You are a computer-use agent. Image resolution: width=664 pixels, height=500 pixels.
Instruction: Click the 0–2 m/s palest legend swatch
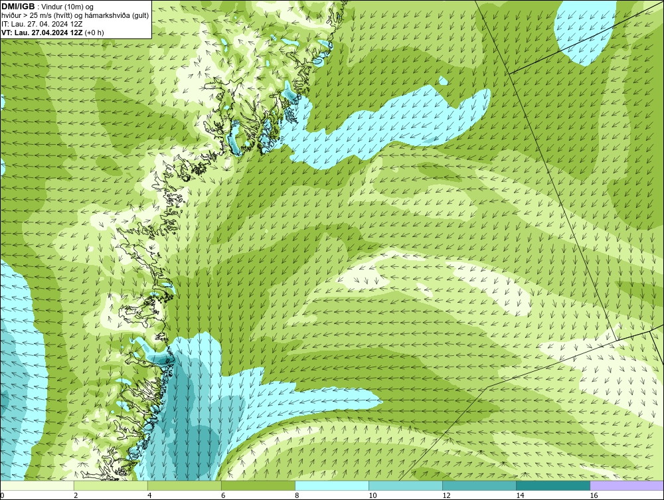[37, 485]
